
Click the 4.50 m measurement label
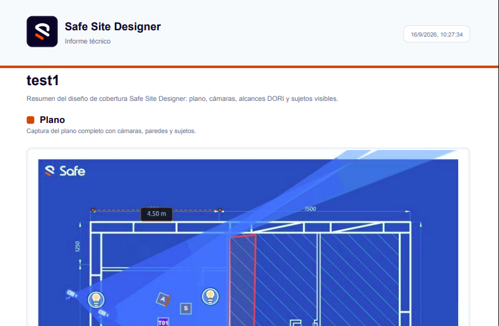coord(156,214)
